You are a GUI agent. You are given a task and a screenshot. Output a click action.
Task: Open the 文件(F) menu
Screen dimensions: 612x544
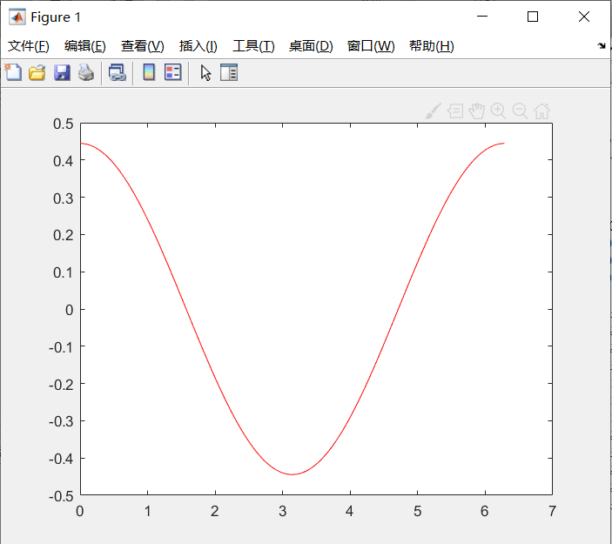click(x=29, y=46)
